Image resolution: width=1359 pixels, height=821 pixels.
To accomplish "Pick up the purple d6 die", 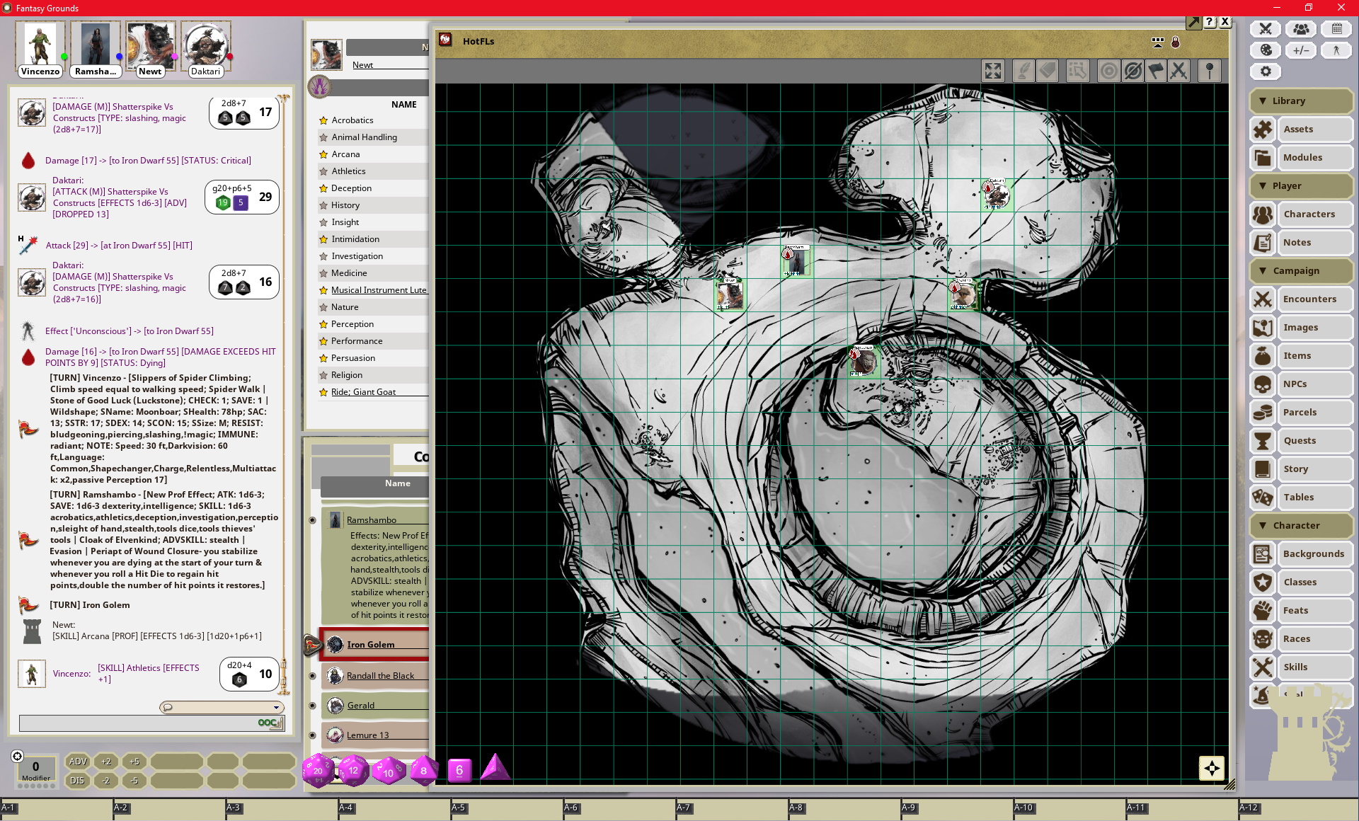I will 459,770.
